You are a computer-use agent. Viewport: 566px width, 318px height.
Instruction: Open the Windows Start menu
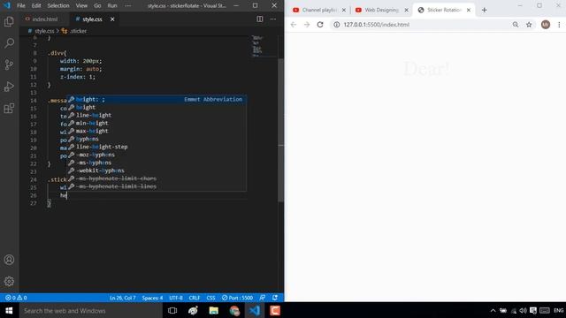pyautogui.click(x=10, y=310)
